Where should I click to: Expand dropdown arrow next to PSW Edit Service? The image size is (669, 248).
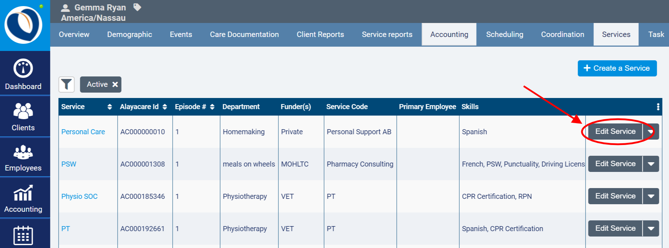click(651, 164)
